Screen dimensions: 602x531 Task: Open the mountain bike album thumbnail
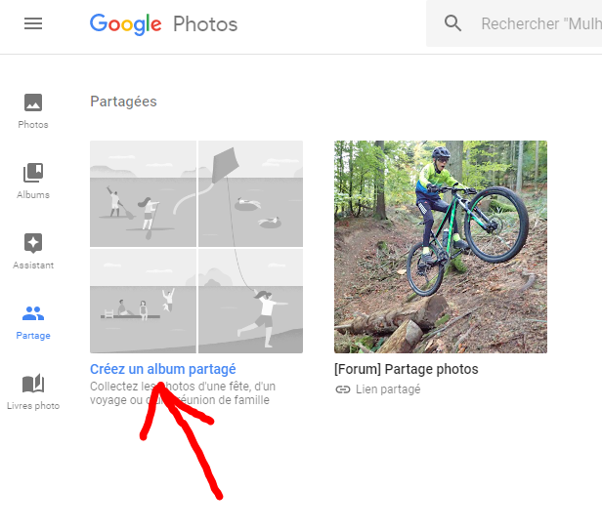441,246
